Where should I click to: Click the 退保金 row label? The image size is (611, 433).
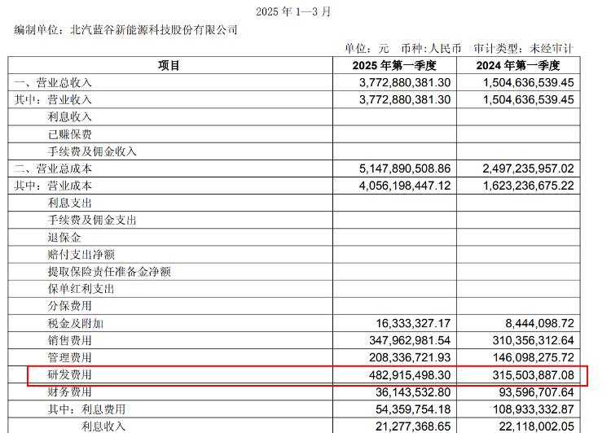point(64,237)
